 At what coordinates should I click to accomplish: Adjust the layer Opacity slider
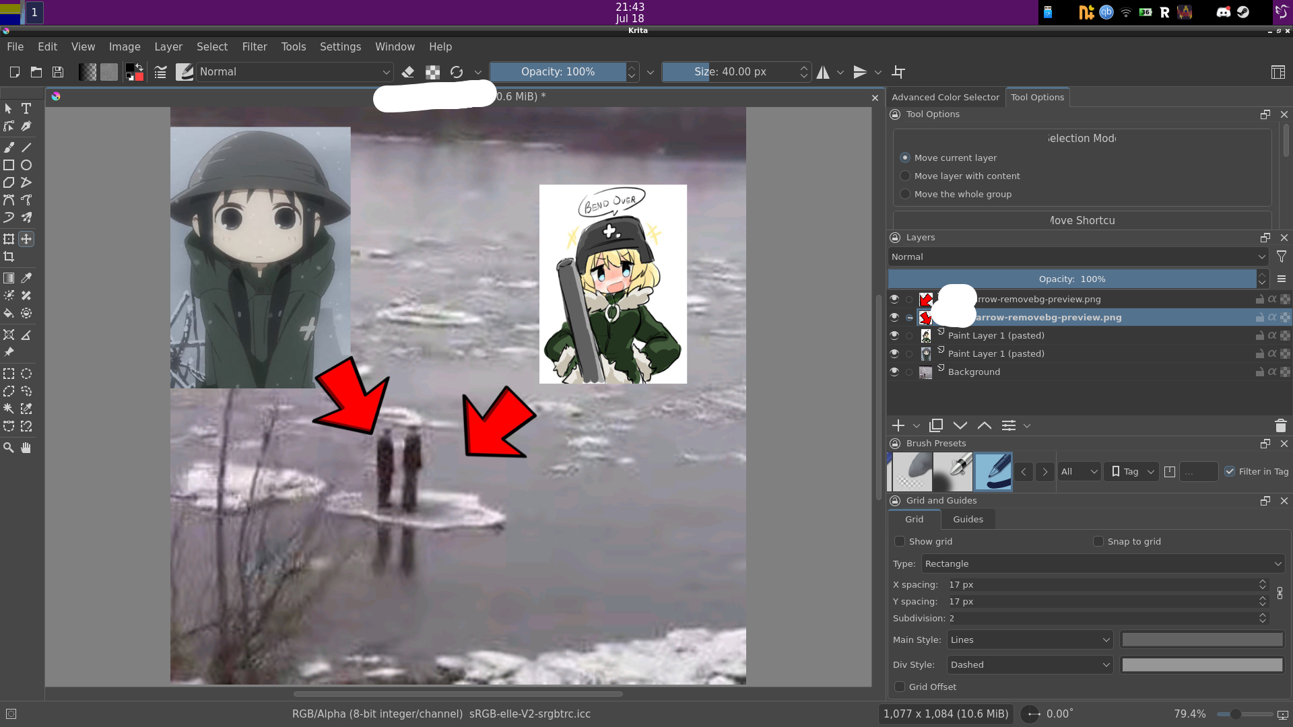tap(1072, 279)
